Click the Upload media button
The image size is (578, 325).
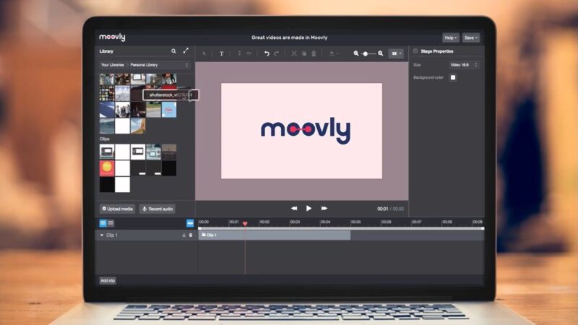tap(117, 209)
